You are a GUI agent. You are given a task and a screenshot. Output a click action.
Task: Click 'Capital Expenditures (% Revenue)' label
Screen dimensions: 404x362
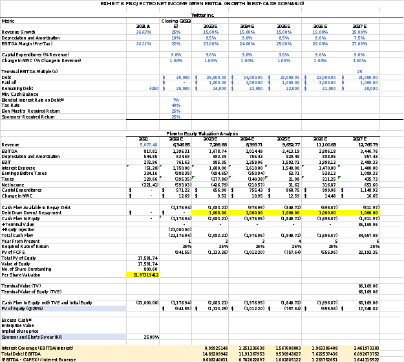(x=36, y=55)
